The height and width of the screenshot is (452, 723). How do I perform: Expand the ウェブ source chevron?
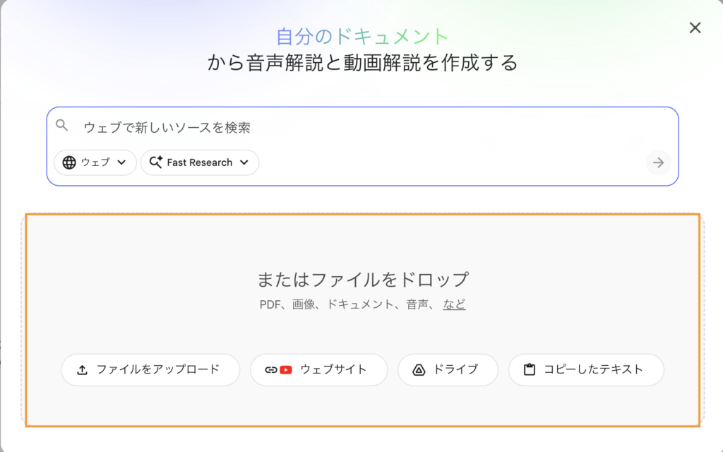pyautogui.click(x=121, y=162)
